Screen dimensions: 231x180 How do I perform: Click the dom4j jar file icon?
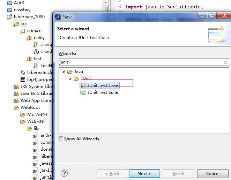click(36, 149)
